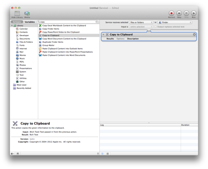Viewport: 208px width, 169px height.
Task: Click the search field containing 'copy'
Action: (x=68, y=22)
